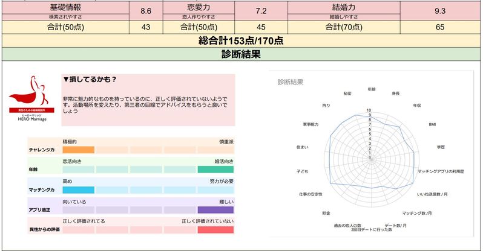This screenshot has height=251, width=483.
Task: Click the purple highlighted segment in アプリ適正 row
Action: point(215,209)
